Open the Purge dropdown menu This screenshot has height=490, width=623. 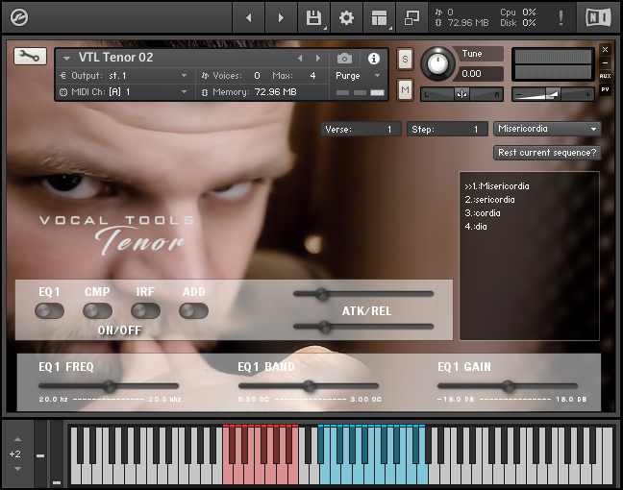click(358, 76)
